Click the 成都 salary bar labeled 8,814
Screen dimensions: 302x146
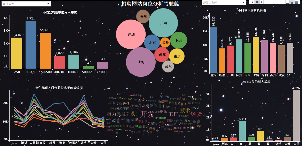(x=222, y=61)
